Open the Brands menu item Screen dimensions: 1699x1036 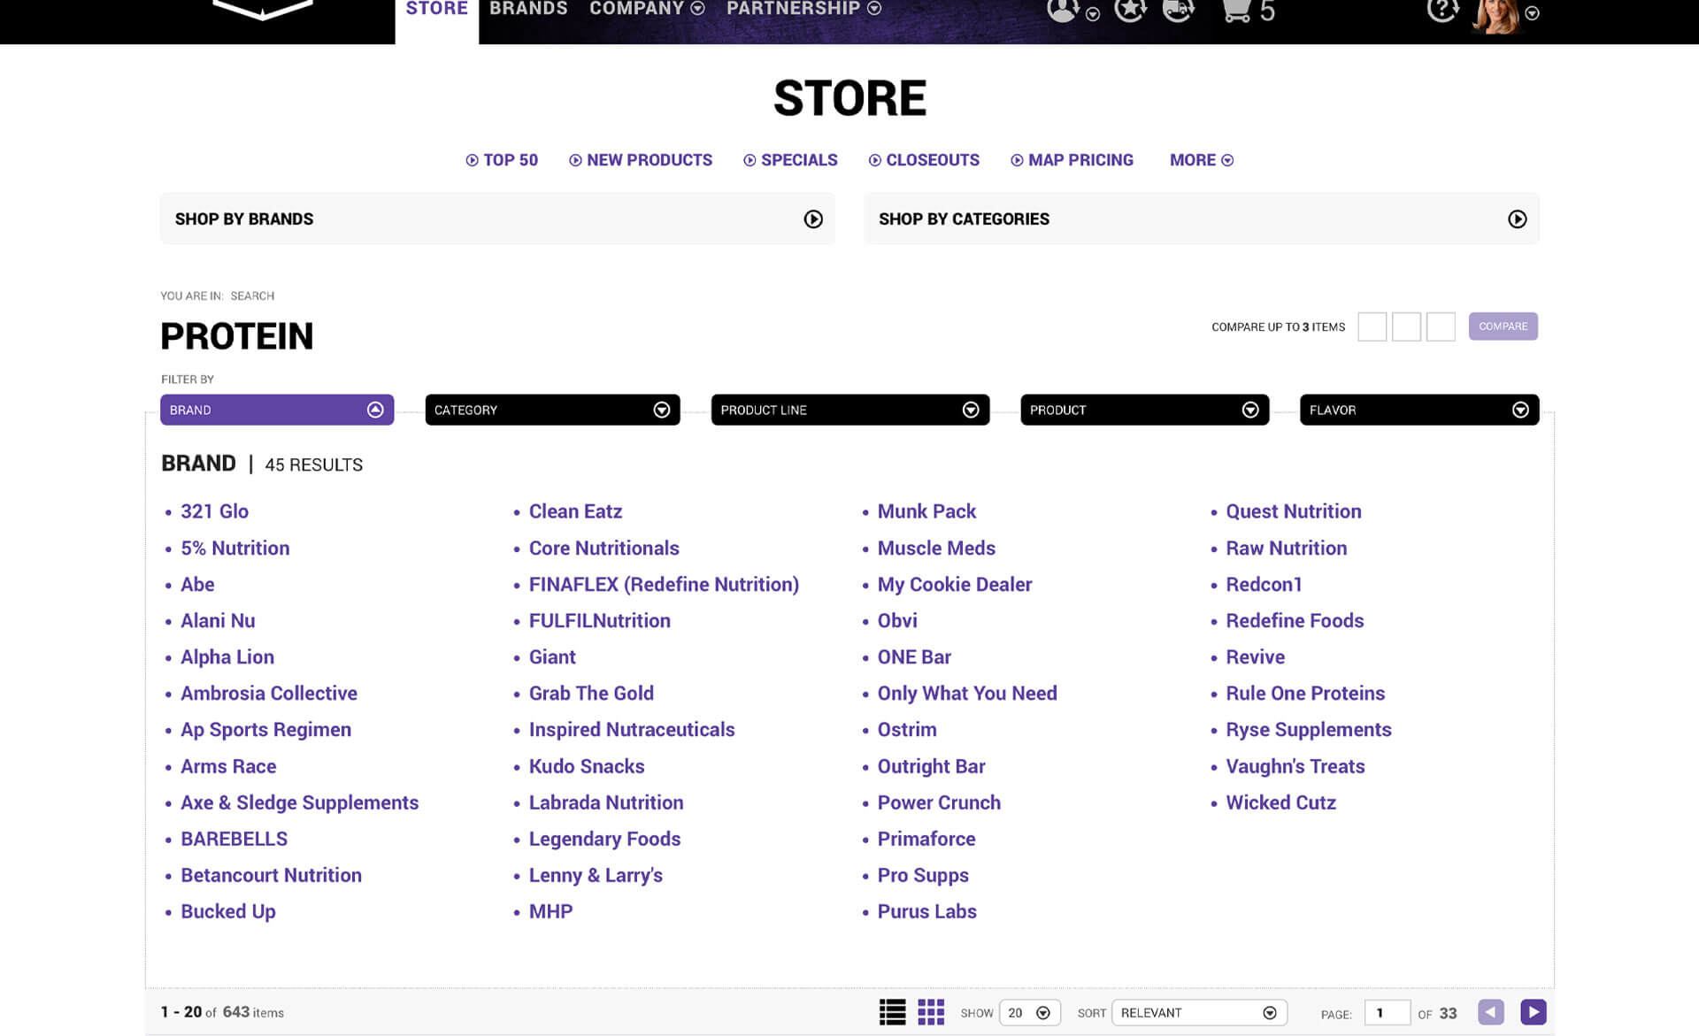[x=528, y=9]
